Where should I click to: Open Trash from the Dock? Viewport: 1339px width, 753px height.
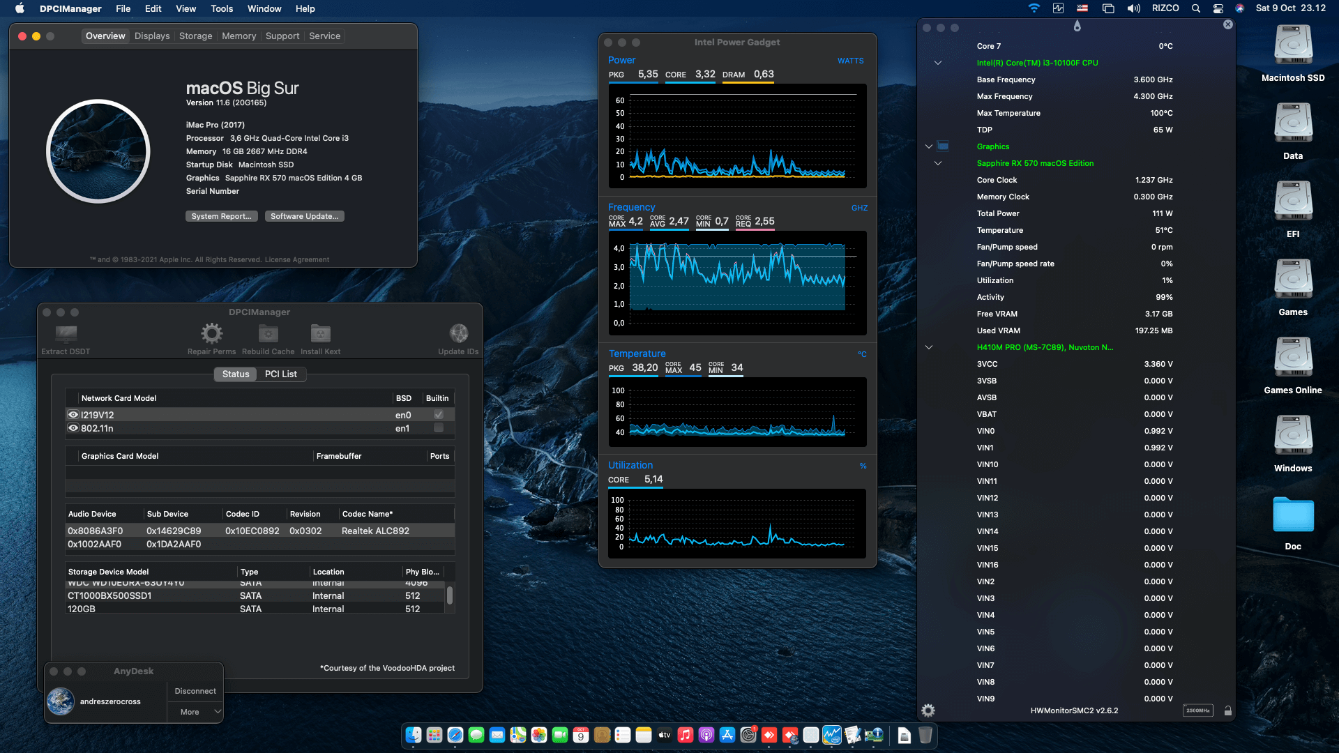click(x=925, y=735)
